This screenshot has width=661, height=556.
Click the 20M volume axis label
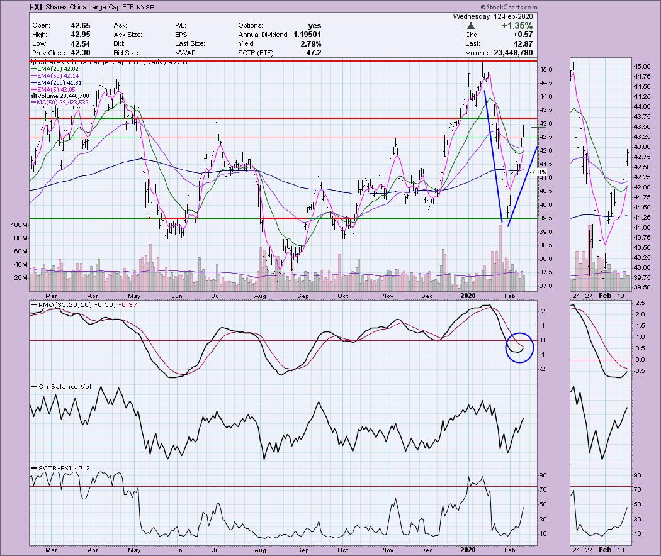[x=21, y=278]
